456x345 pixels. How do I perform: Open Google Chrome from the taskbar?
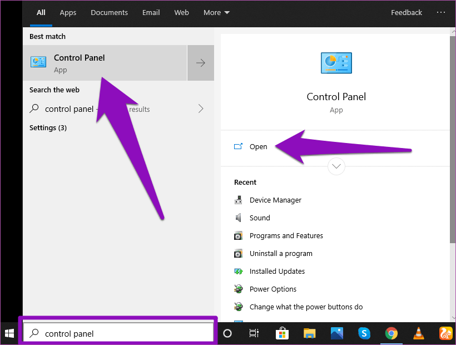(391, 333)
